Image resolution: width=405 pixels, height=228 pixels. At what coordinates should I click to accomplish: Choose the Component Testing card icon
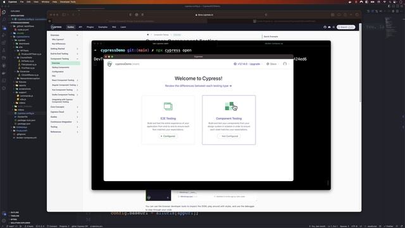click(x=229, y=106)
